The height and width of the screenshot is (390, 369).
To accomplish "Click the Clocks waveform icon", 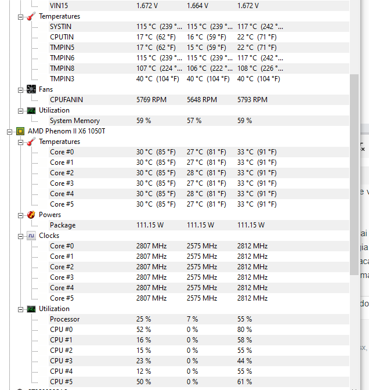I will tap(31, 236).
